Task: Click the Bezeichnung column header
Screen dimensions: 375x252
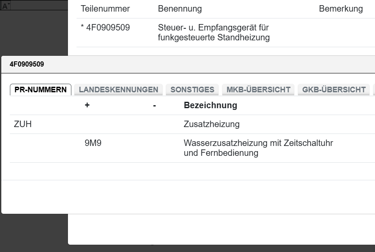Action: coord(209,105)
